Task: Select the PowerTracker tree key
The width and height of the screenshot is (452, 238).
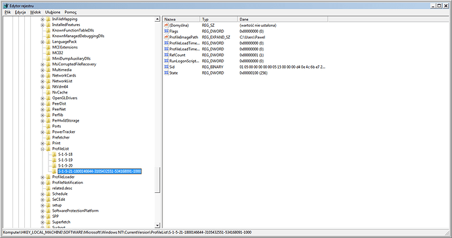Action: pyautogui.click(x=64, y=132)
